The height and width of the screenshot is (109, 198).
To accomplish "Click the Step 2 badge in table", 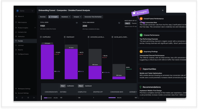I will pyautogui.click(x=81, y=86).
